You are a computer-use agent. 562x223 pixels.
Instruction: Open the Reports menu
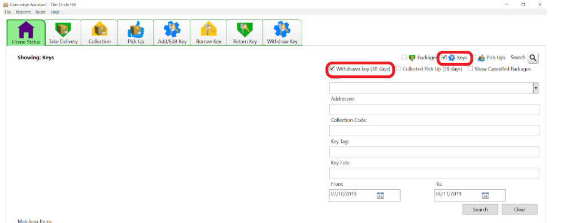point(23,12)
